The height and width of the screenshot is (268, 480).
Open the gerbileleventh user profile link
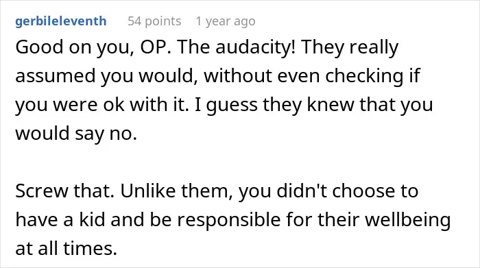click(x=61, y=21)
